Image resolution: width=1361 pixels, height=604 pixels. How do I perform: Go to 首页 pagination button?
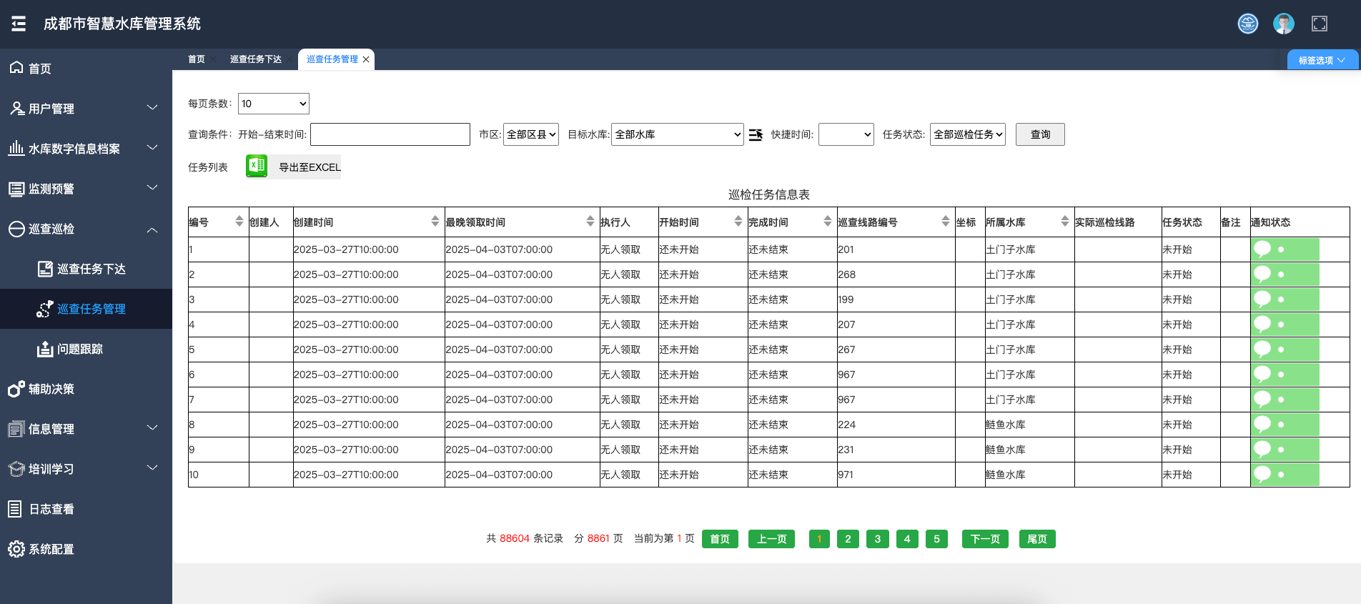(x=720, y=539)
